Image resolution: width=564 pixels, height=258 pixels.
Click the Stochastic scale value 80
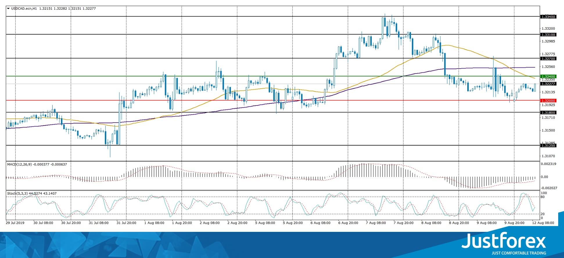pos(543,197)
